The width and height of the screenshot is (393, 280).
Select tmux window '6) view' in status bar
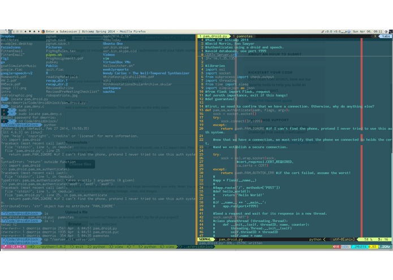(167, 247)
